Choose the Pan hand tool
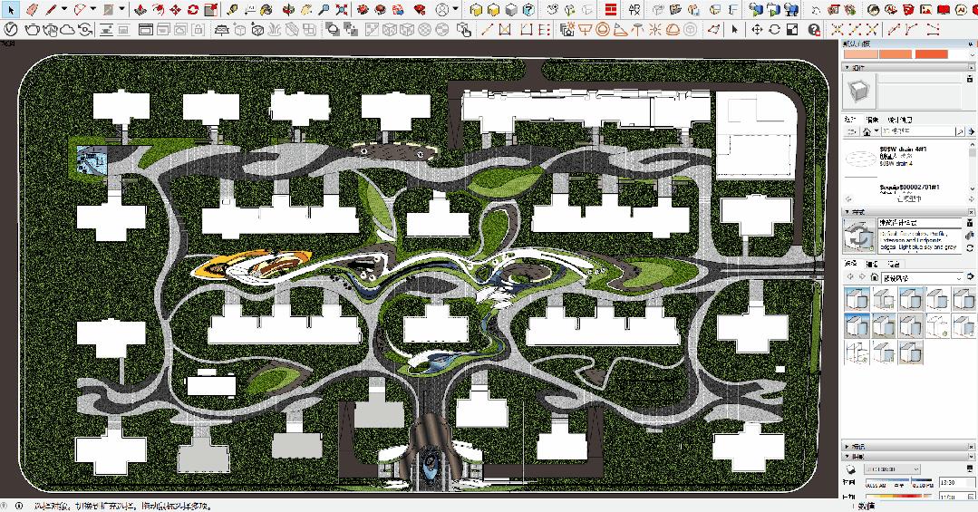 (x=306, y=9)
